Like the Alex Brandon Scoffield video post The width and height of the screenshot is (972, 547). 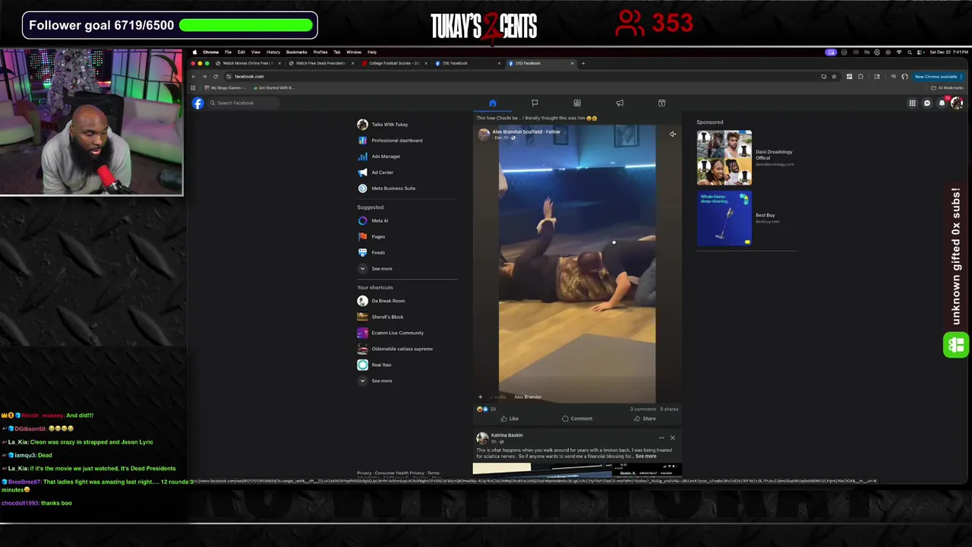pos(510,419)
